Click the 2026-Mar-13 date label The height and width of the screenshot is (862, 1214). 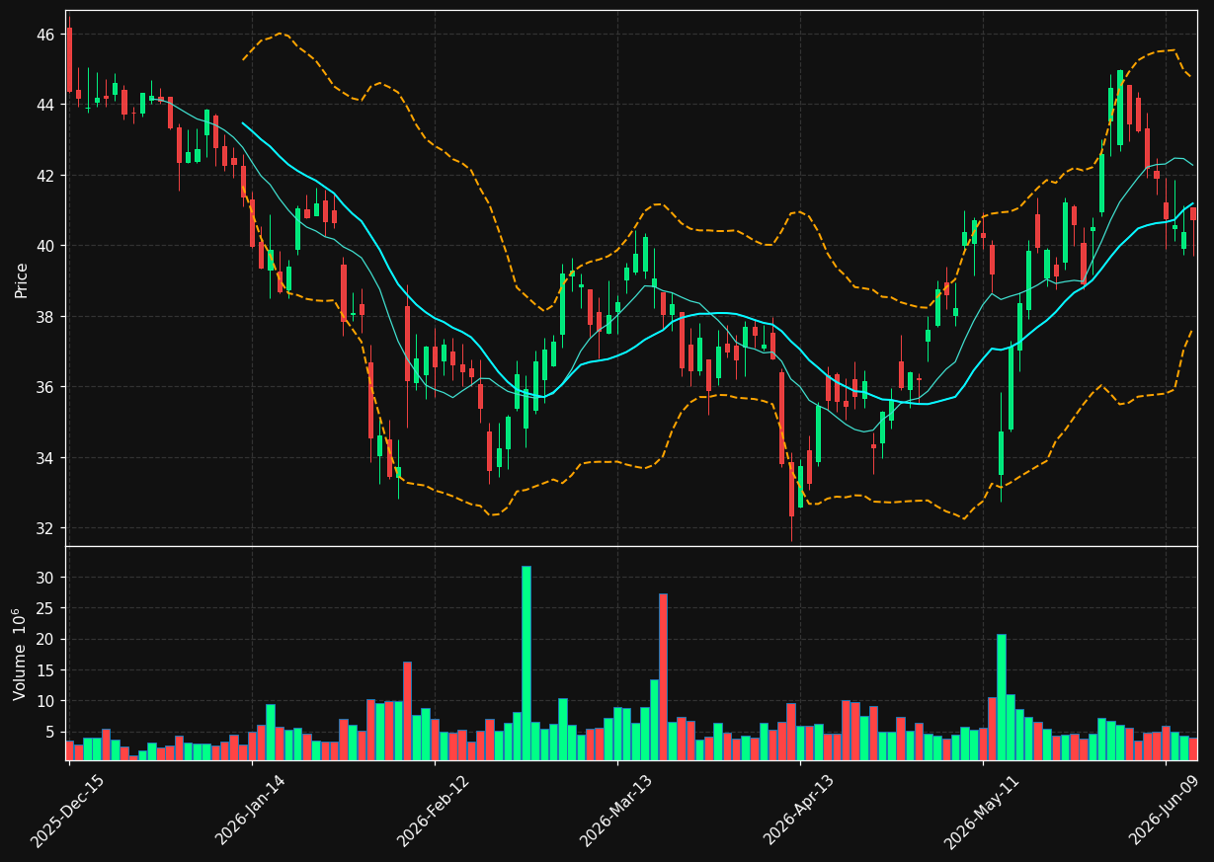tap(615, 810)
